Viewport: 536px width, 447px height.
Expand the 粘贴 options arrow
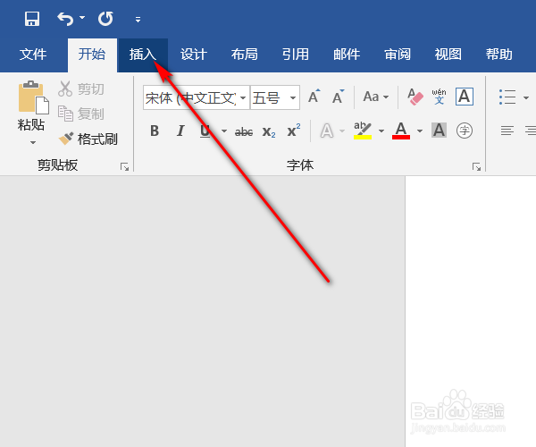pyautogui.click(x=33, y=142)
